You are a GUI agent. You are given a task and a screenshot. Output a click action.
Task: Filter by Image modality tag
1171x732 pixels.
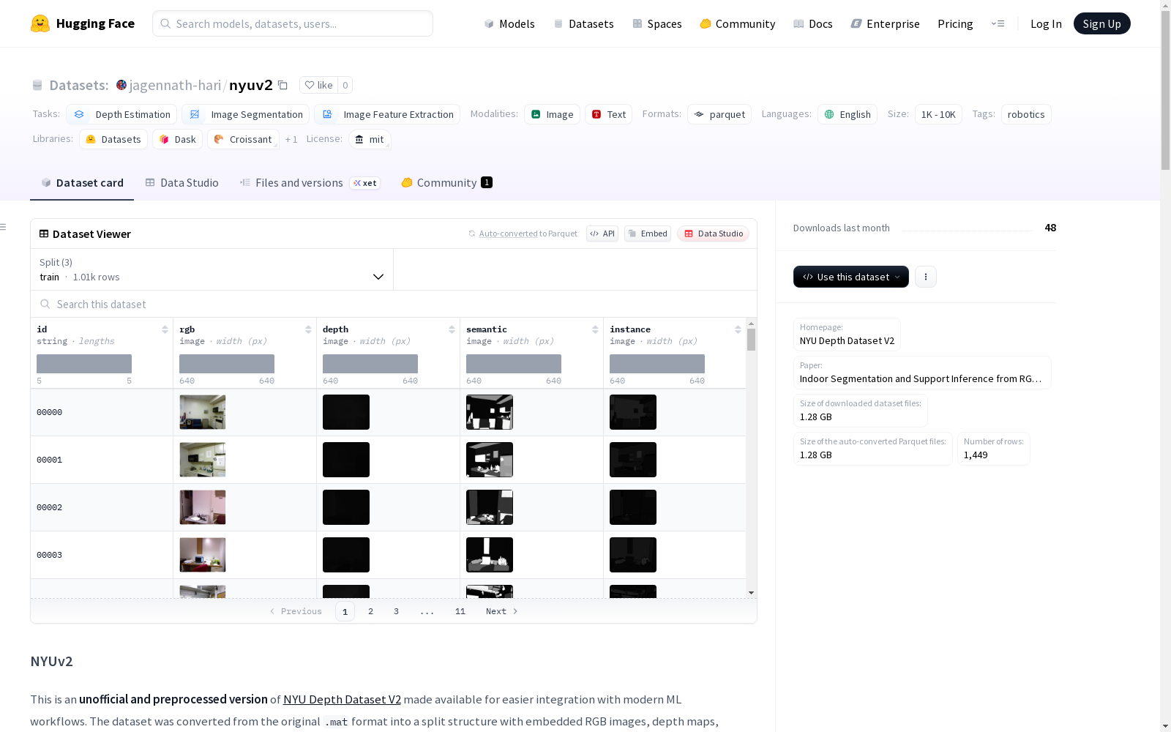[552, 114]
